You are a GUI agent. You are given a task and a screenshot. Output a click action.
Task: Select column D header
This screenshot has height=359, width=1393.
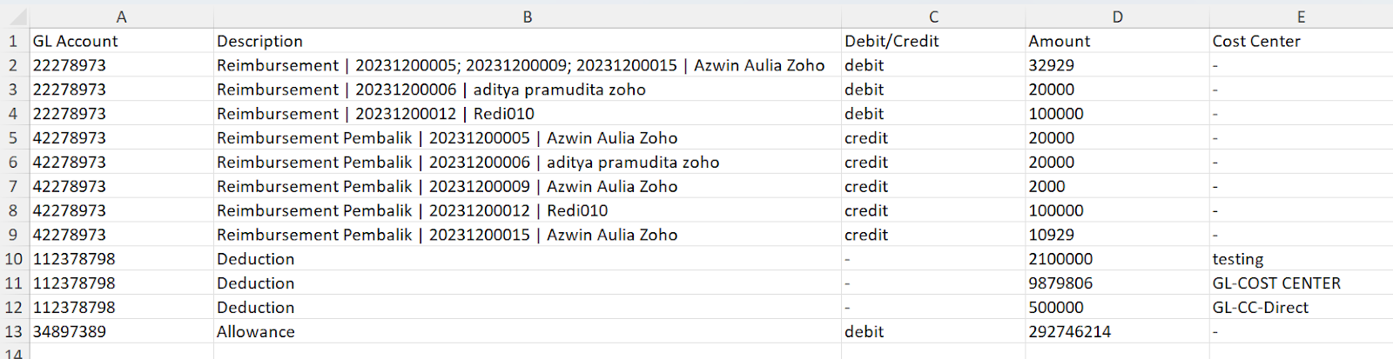coord(1117,17)
